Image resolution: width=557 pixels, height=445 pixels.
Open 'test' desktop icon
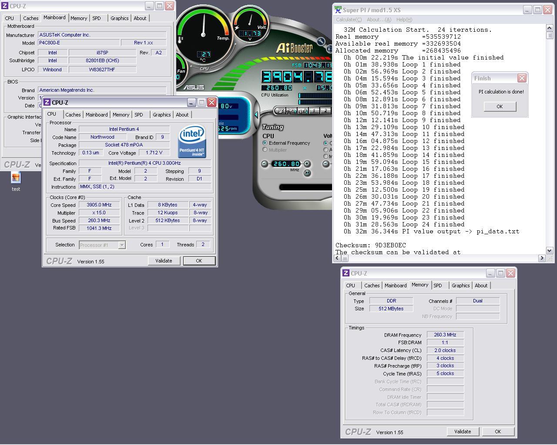[16, 181]
